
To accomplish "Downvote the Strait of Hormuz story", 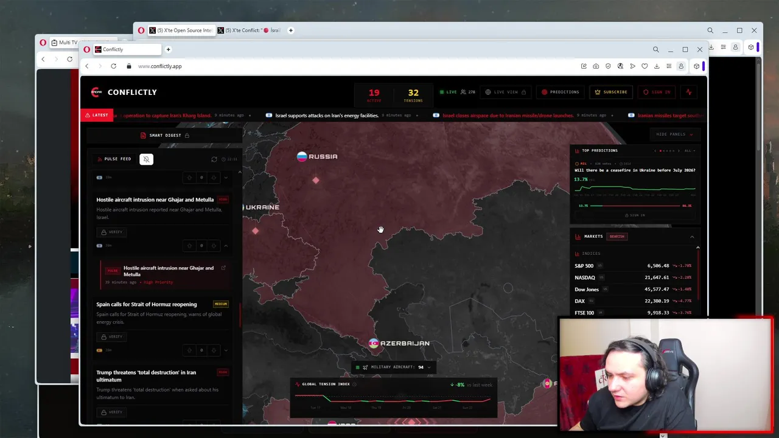I will 213,350.
